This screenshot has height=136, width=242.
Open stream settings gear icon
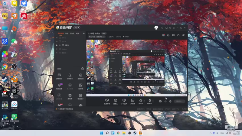pyautogui.click(x=170, y=101)
